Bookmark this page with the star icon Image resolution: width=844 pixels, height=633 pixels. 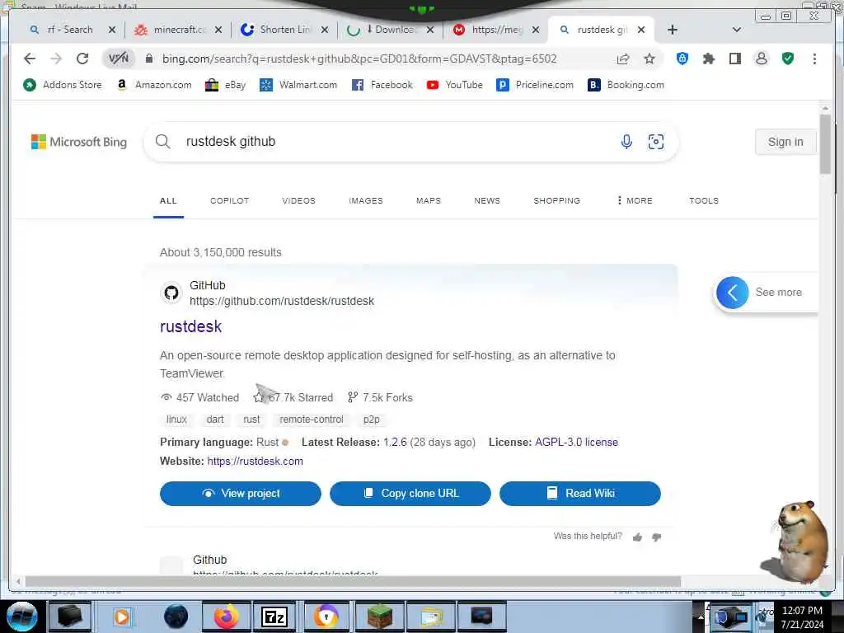coord(649,59)
